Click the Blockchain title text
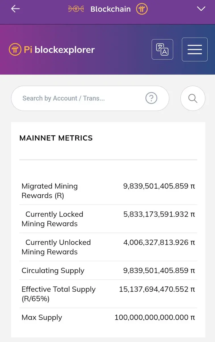Screen dimensions: 215x342 coord(110,9)
